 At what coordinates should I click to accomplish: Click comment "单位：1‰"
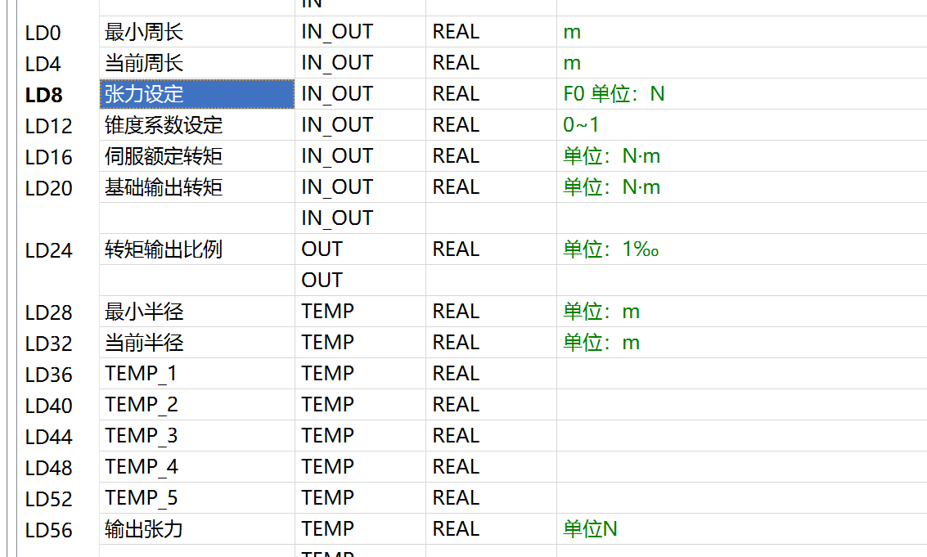tap(610, 249)
